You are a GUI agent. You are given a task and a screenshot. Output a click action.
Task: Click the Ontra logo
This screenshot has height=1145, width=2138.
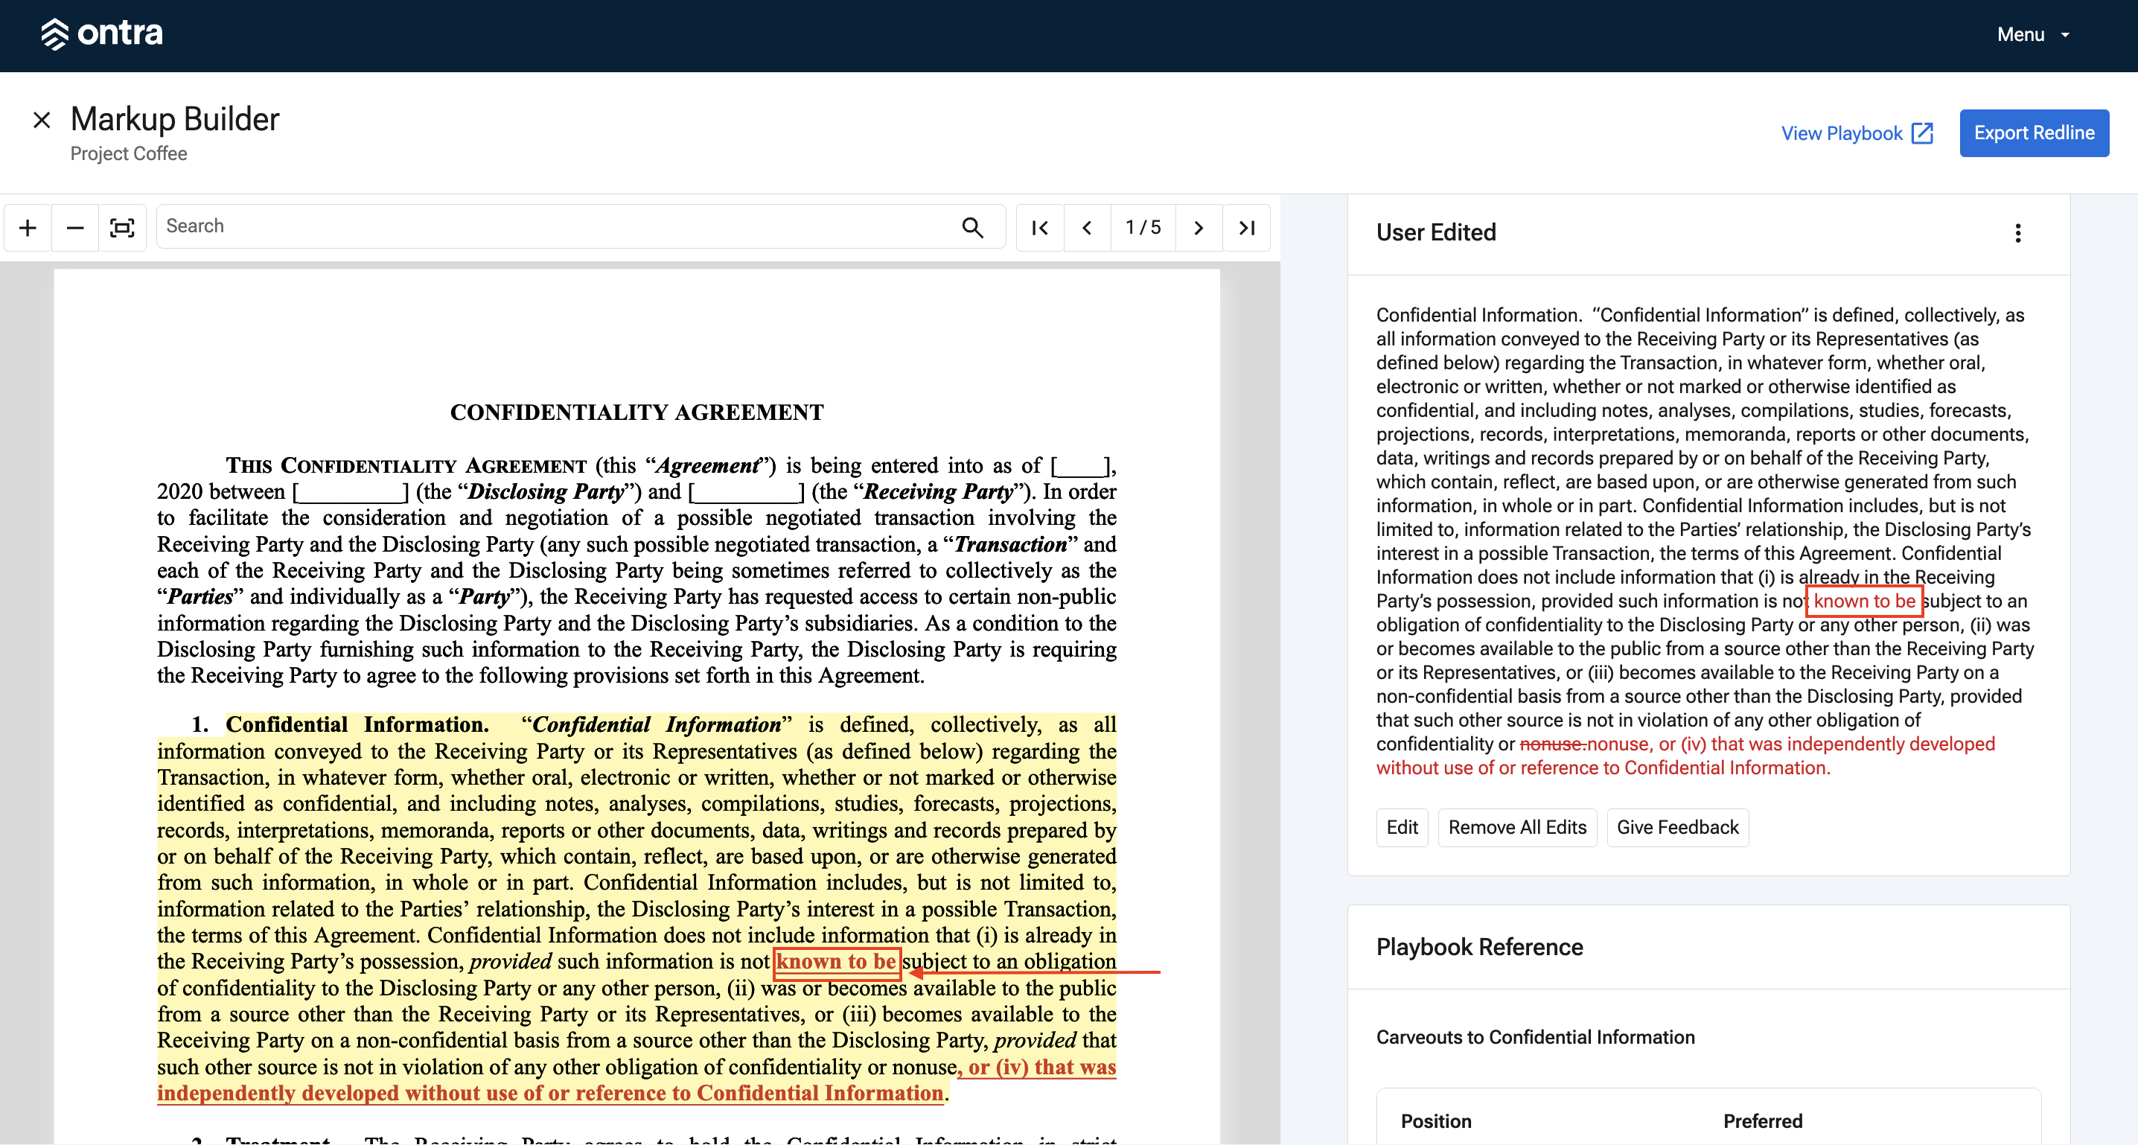(x=101, y=34)
